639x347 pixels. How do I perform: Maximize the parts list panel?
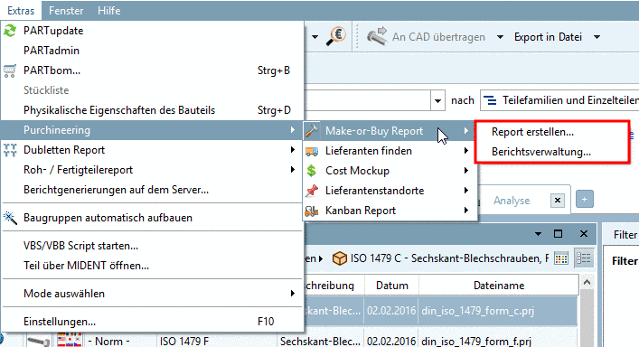(558, 234)
